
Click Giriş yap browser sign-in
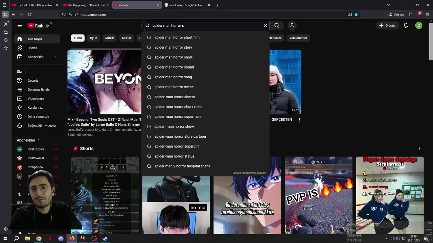tap(396, 15)
